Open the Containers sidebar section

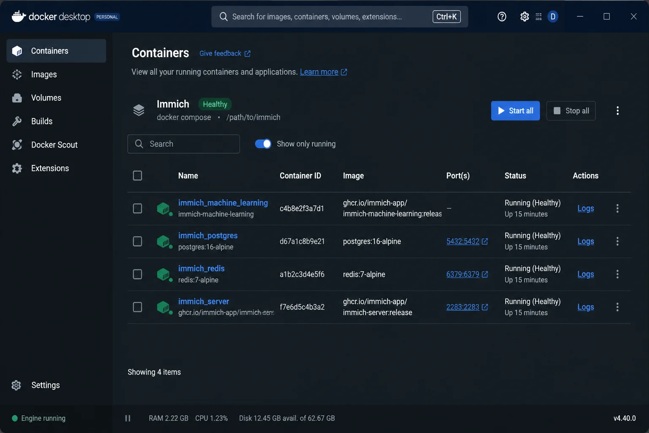[56, 51]
